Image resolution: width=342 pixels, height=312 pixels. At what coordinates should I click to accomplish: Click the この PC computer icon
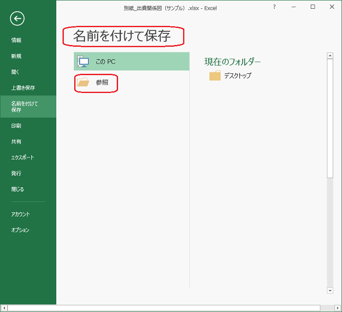click(x=83, y=61)
